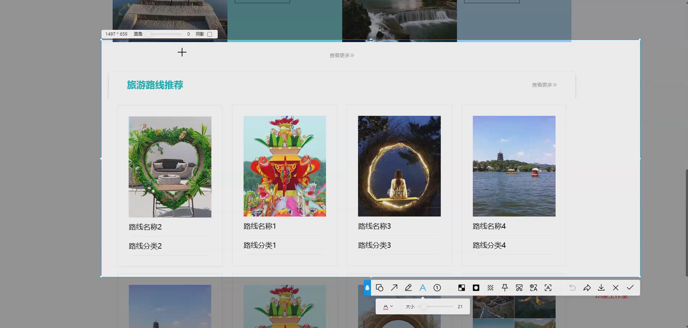This screenshot has height=328, width=688.
Task: Deselect the active Text tool
Action: (423, 287)
